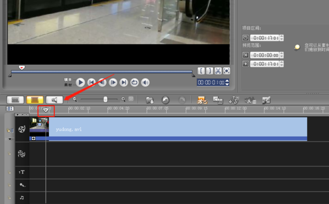Select the music track note icon
Viewport: 329px width, 204px height.
pos(22,198)
